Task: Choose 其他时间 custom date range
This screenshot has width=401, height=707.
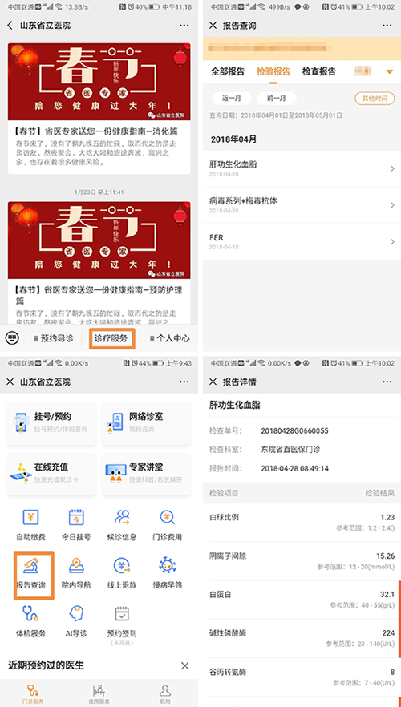Action: (375, 99)
